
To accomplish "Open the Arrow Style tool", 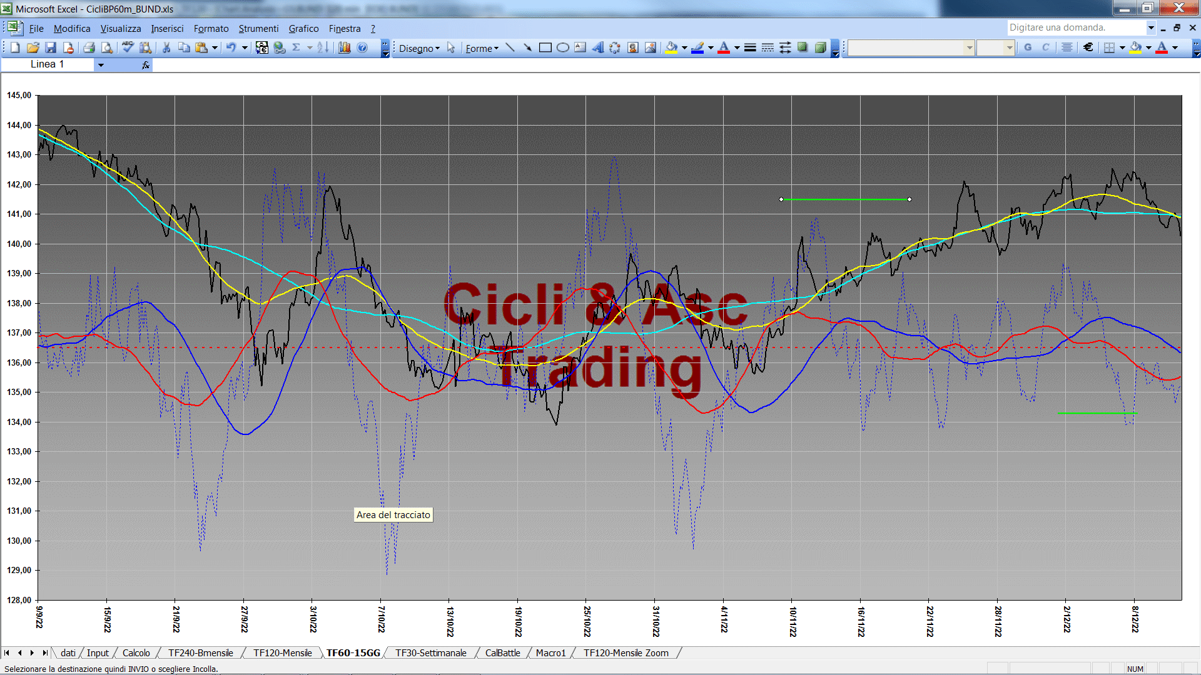I will [x=785, y=47].
